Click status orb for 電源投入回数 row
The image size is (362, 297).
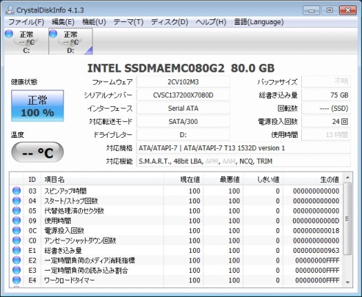pos(17,231)
